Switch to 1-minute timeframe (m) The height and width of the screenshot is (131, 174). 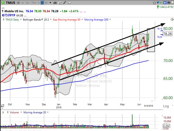pyautogui.click(x=23, y=3)
